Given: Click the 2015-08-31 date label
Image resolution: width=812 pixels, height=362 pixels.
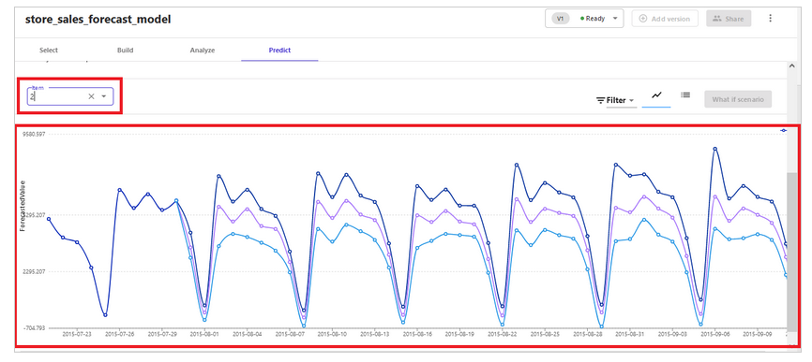Looking at the screenshot, I should [630, 334].
